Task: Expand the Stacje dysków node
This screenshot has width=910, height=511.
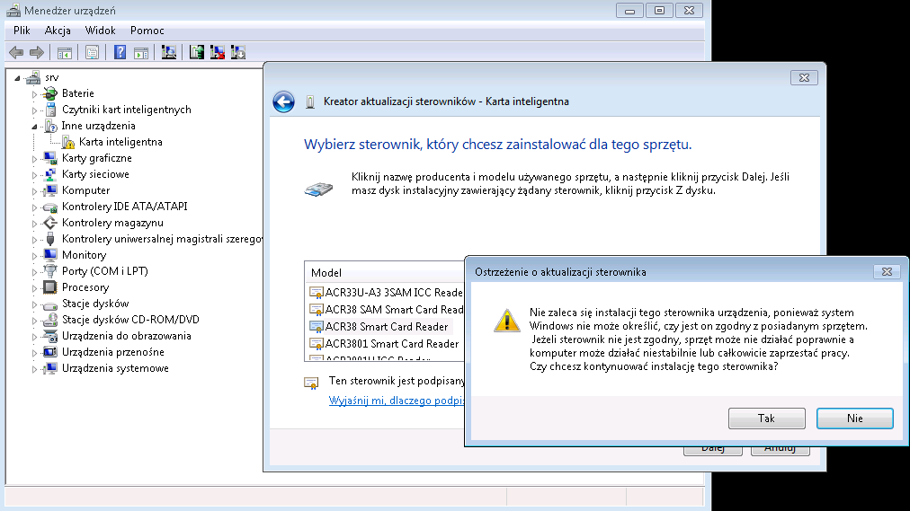Action: click(34, 304)
